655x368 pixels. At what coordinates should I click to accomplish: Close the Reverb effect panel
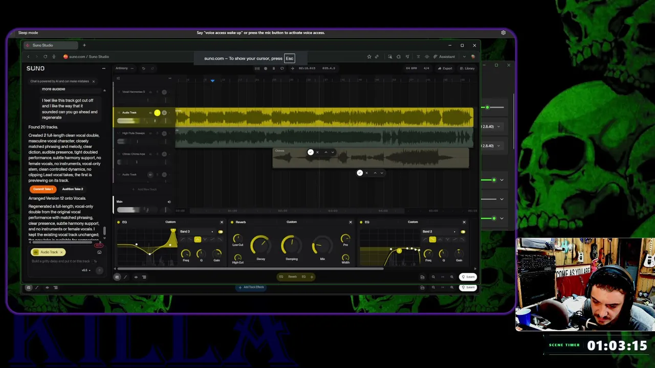(351, 222)
